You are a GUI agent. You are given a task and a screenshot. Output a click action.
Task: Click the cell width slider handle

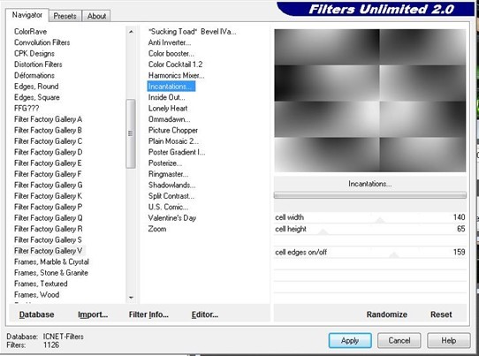pos(380,220)
